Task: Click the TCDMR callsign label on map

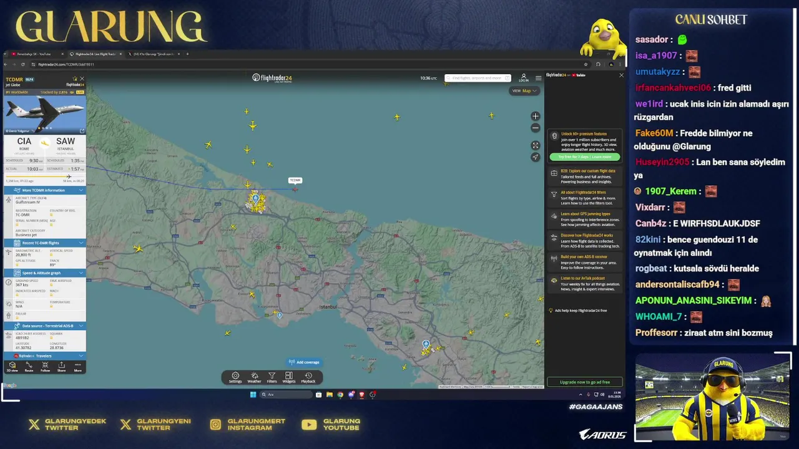Action: pyautogui.click(x=295, y=180)
